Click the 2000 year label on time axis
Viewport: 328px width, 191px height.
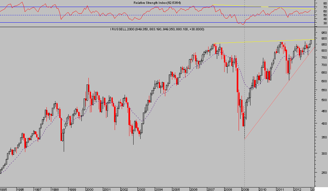tap(89, 189)
